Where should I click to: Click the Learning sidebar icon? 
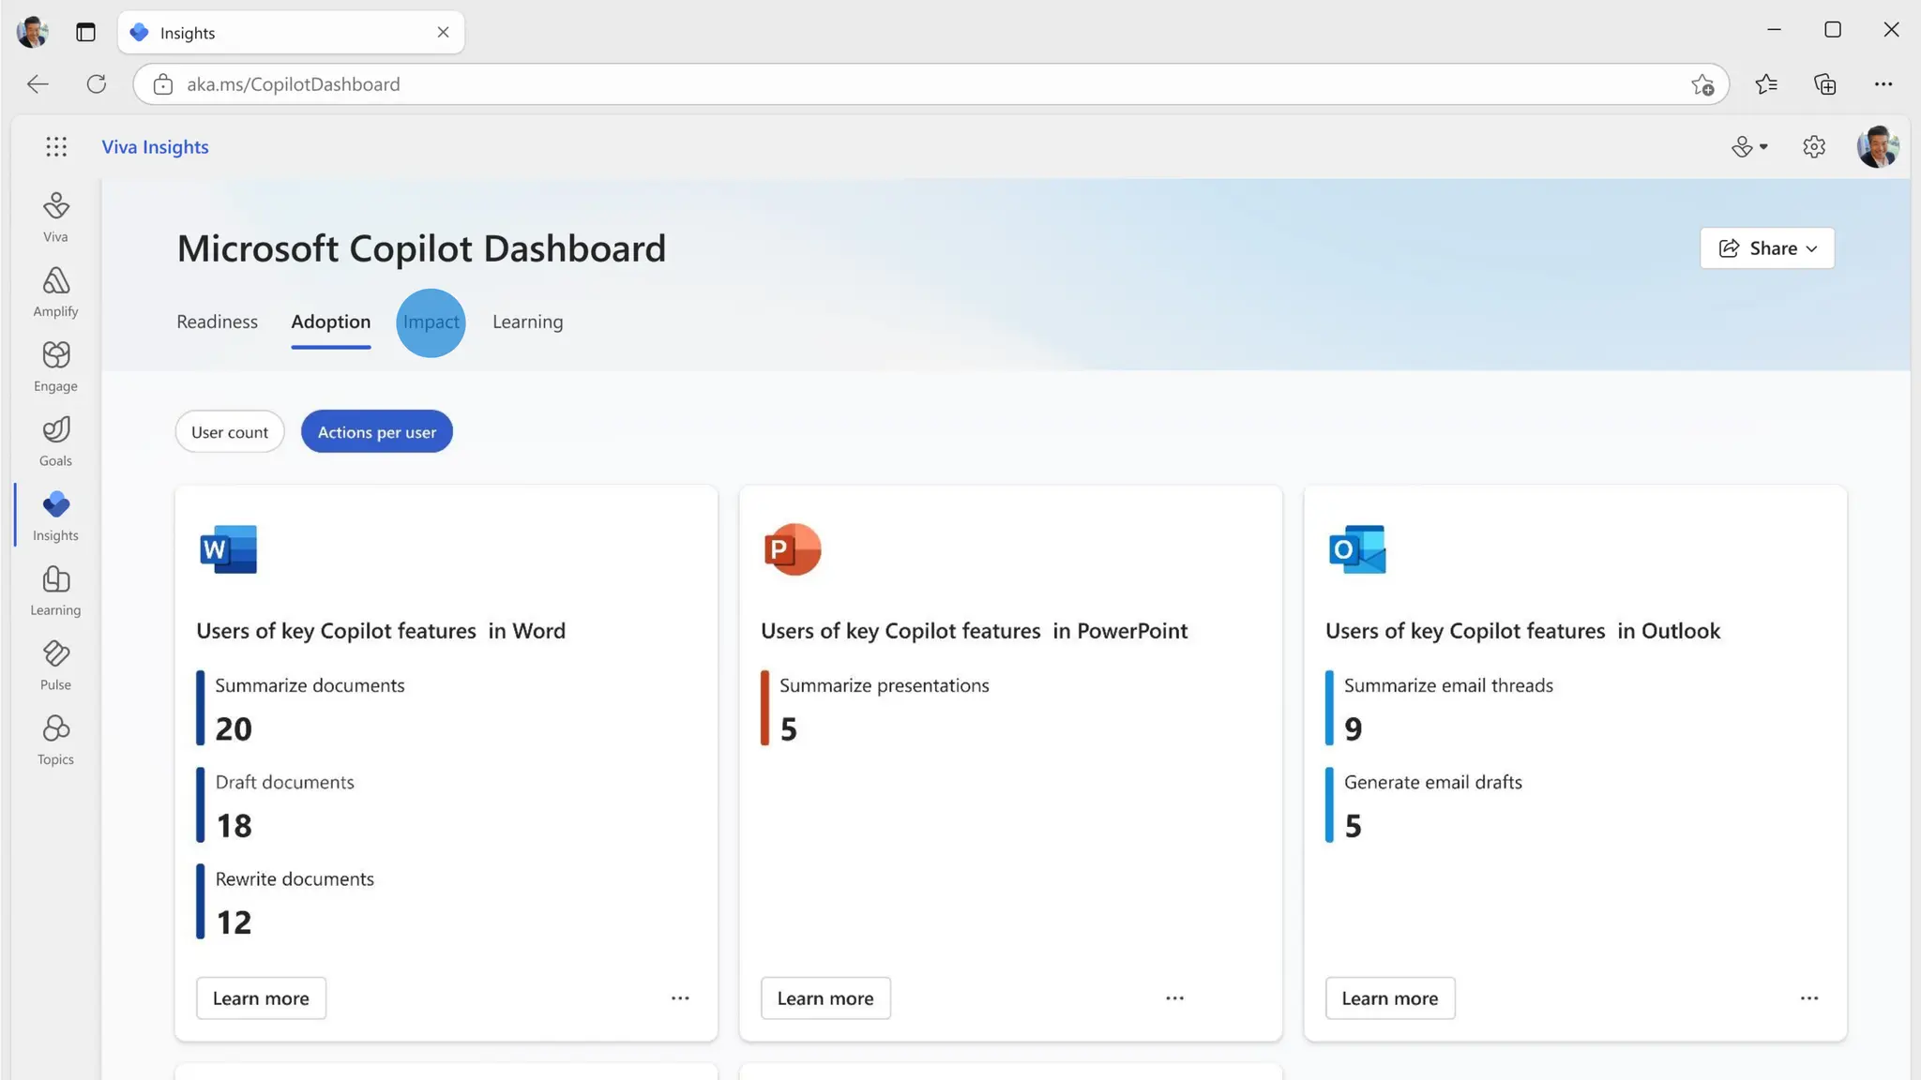pos(55,590)
